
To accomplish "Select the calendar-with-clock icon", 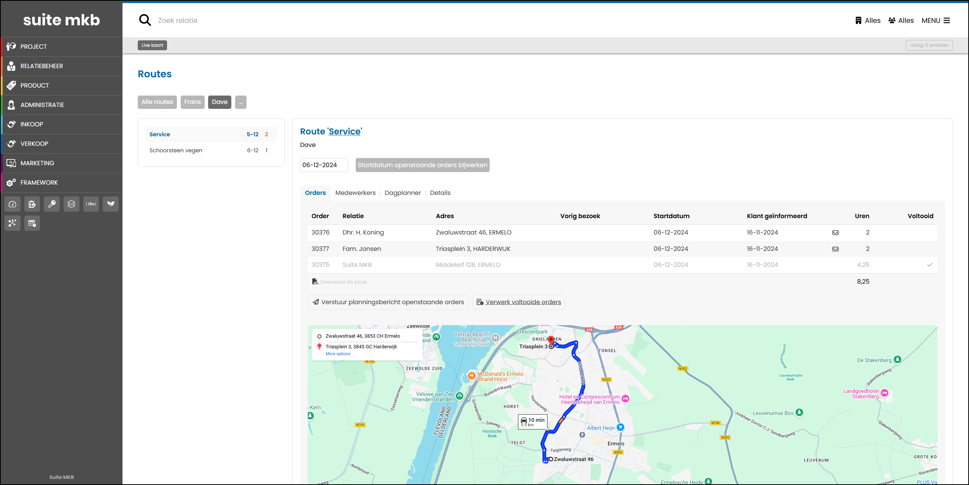I will (x=32, y=223).
